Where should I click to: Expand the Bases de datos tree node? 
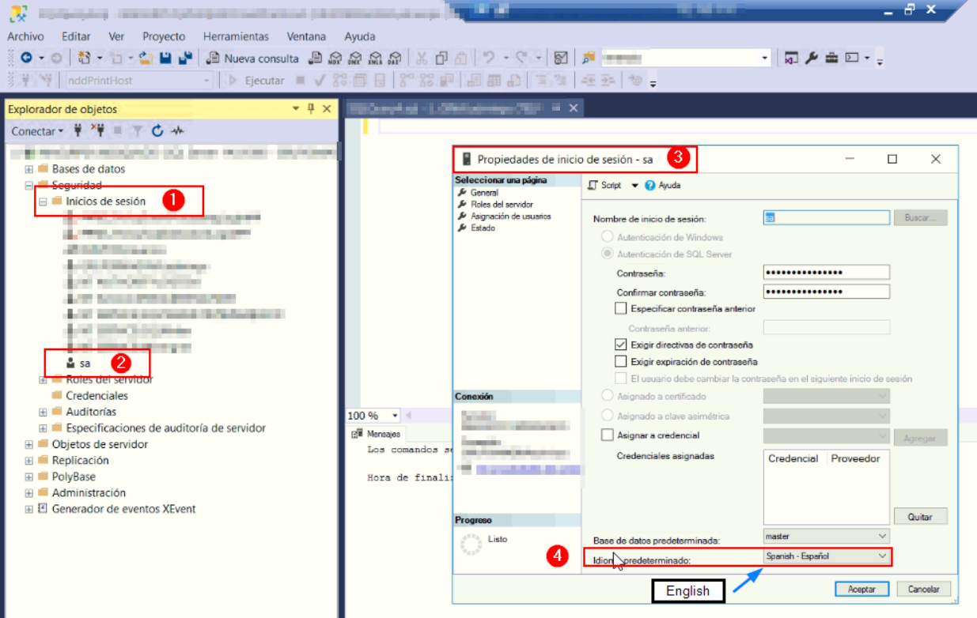coord(29,169)
